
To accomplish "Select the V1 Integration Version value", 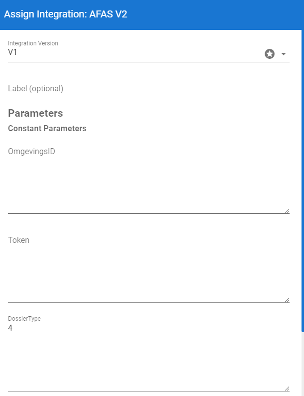I will coord(13,52).
